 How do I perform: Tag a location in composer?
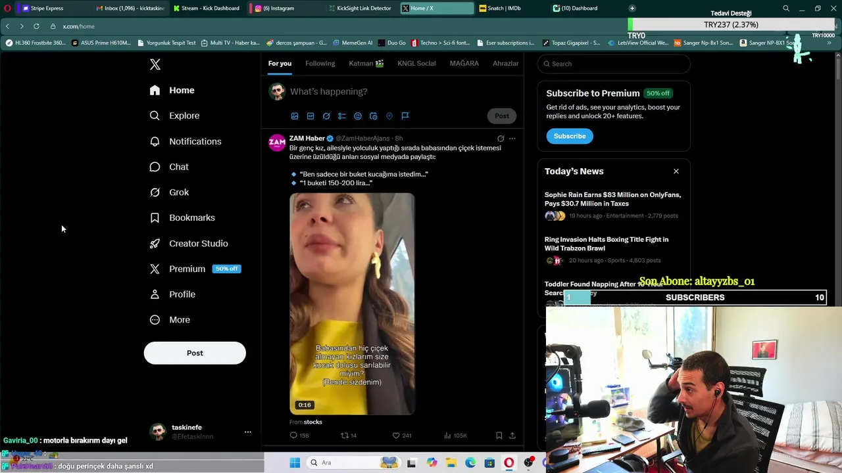pyautogui.click(x=389, y=116)
